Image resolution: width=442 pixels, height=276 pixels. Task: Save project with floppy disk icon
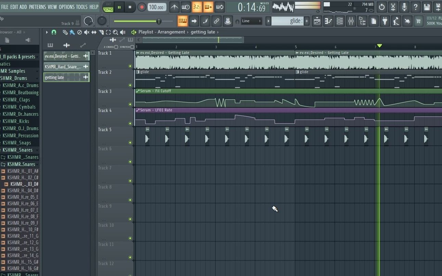pyautogui.click(x=427, y=7)
